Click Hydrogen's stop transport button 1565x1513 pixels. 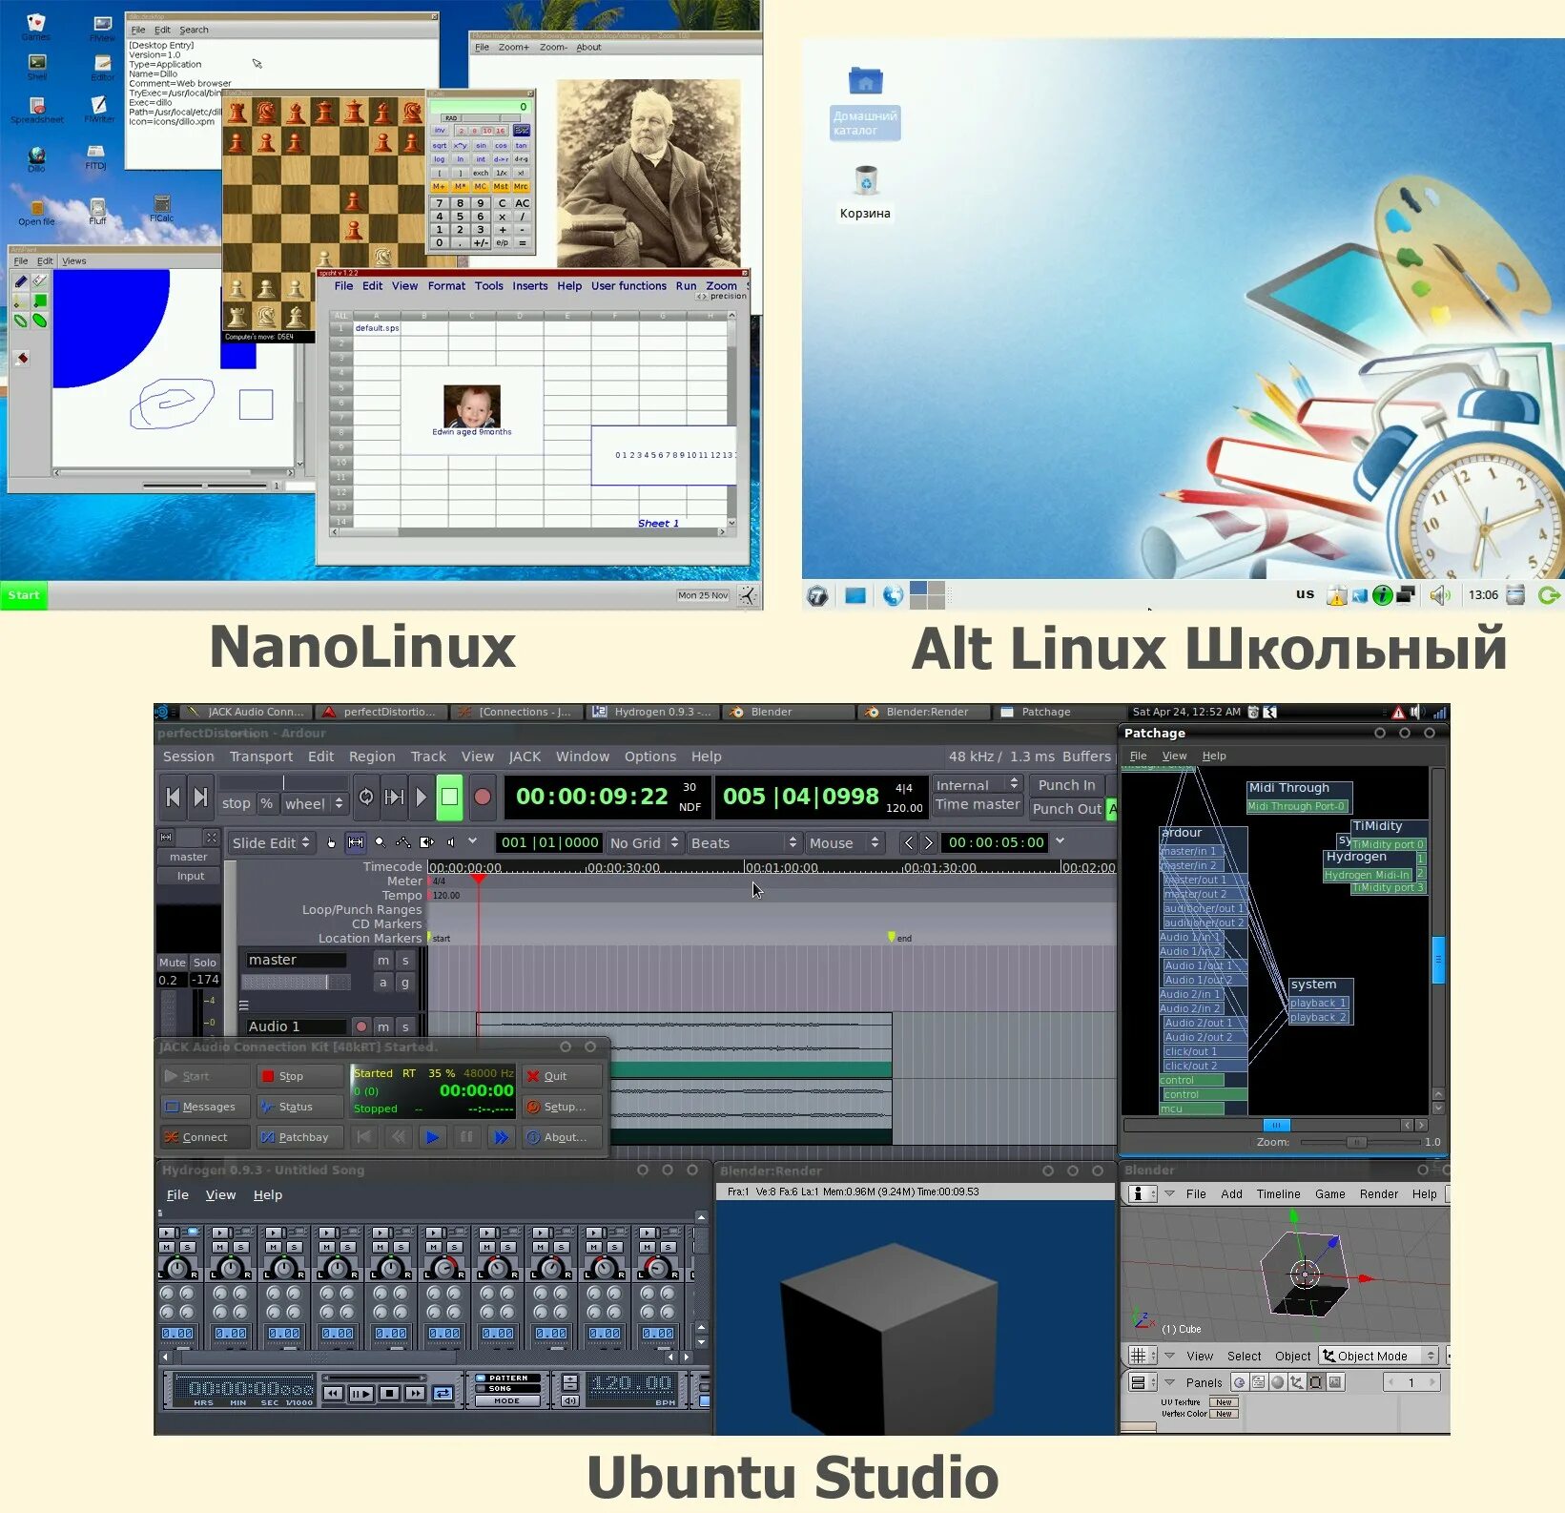389,1393
